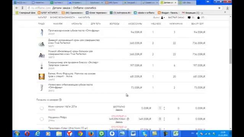Click the quantity stepper for Philips headphones row
Screen dimensions: 244x137
(164, 119)
